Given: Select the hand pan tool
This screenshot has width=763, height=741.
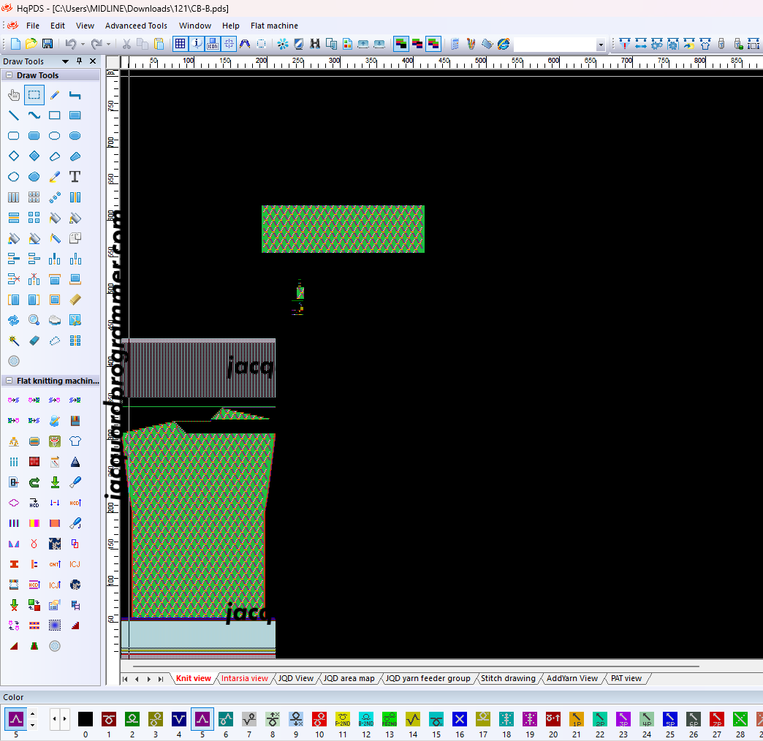Looking at the screenshot, I should 13,95.
